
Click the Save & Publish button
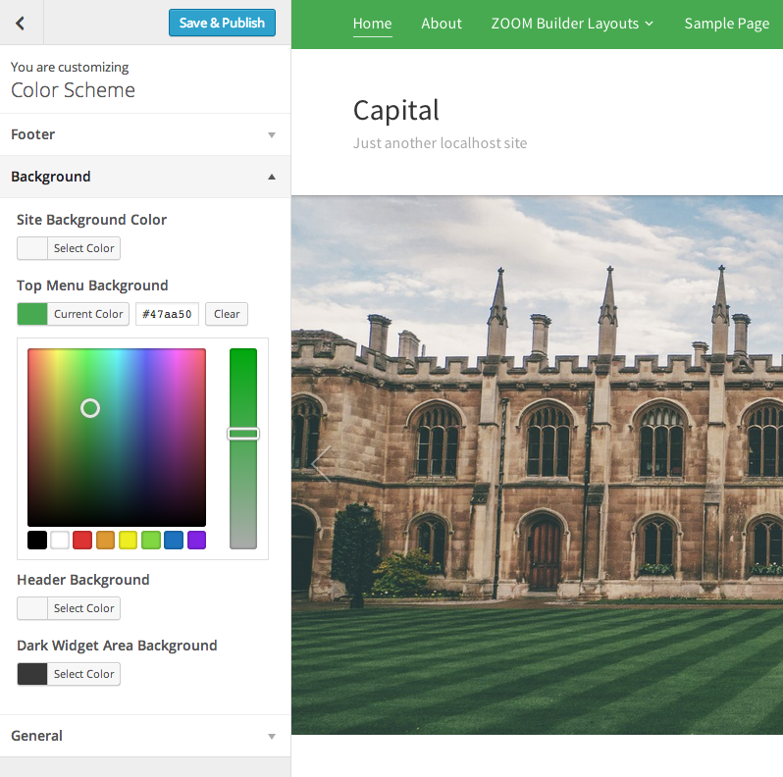(222, 23)
